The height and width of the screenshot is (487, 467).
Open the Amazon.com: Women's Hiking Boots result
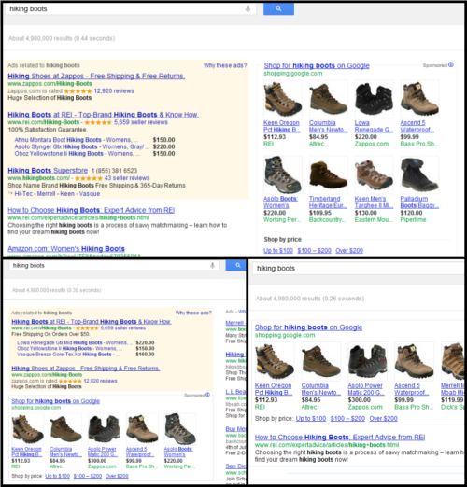pos(66,249)
